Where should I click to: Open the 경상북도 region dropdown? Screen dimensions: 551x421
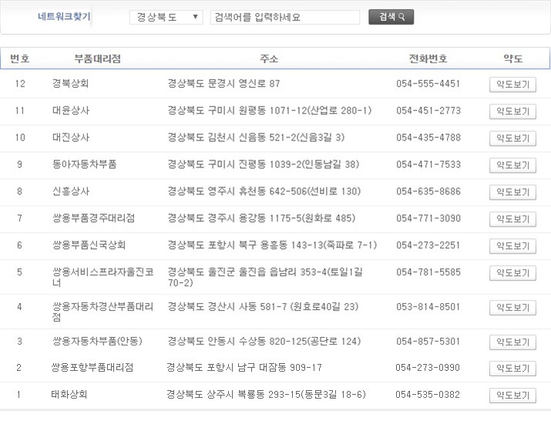click(x=166, y=17)
